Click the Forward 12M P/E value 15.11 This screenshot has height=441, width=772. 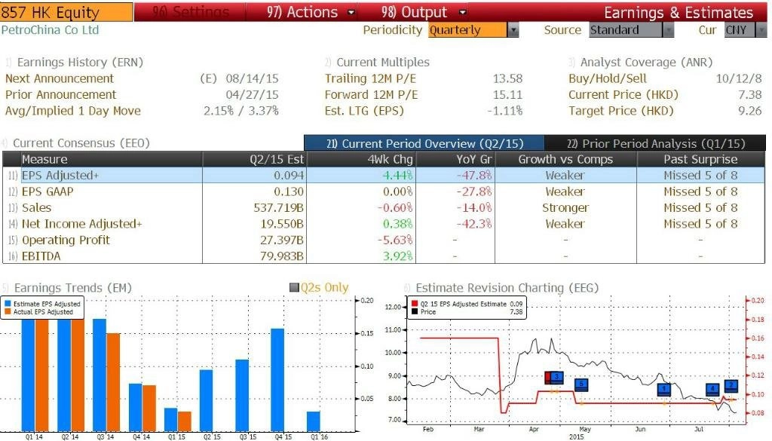click(x=507, y=95)
